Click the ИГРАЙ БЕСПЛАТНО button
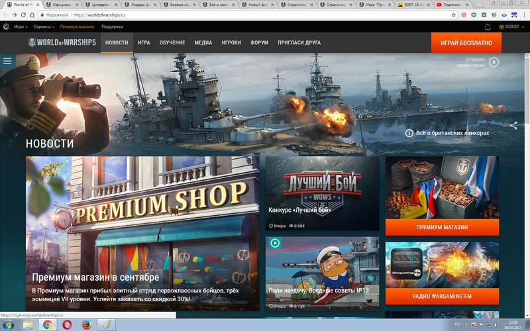Image resolution: width=530 pixels, height=331 pixels. (x=466, y=42)
